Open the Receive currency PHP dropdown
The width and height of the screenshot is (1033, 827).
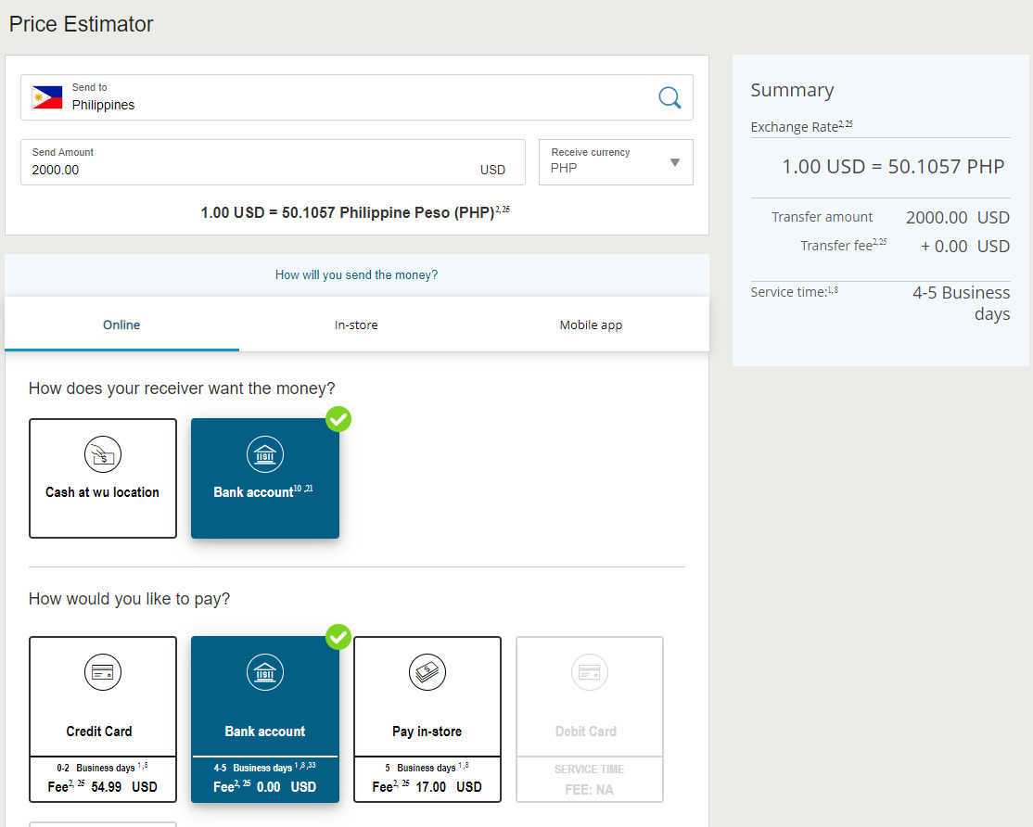tap(616, 162)
